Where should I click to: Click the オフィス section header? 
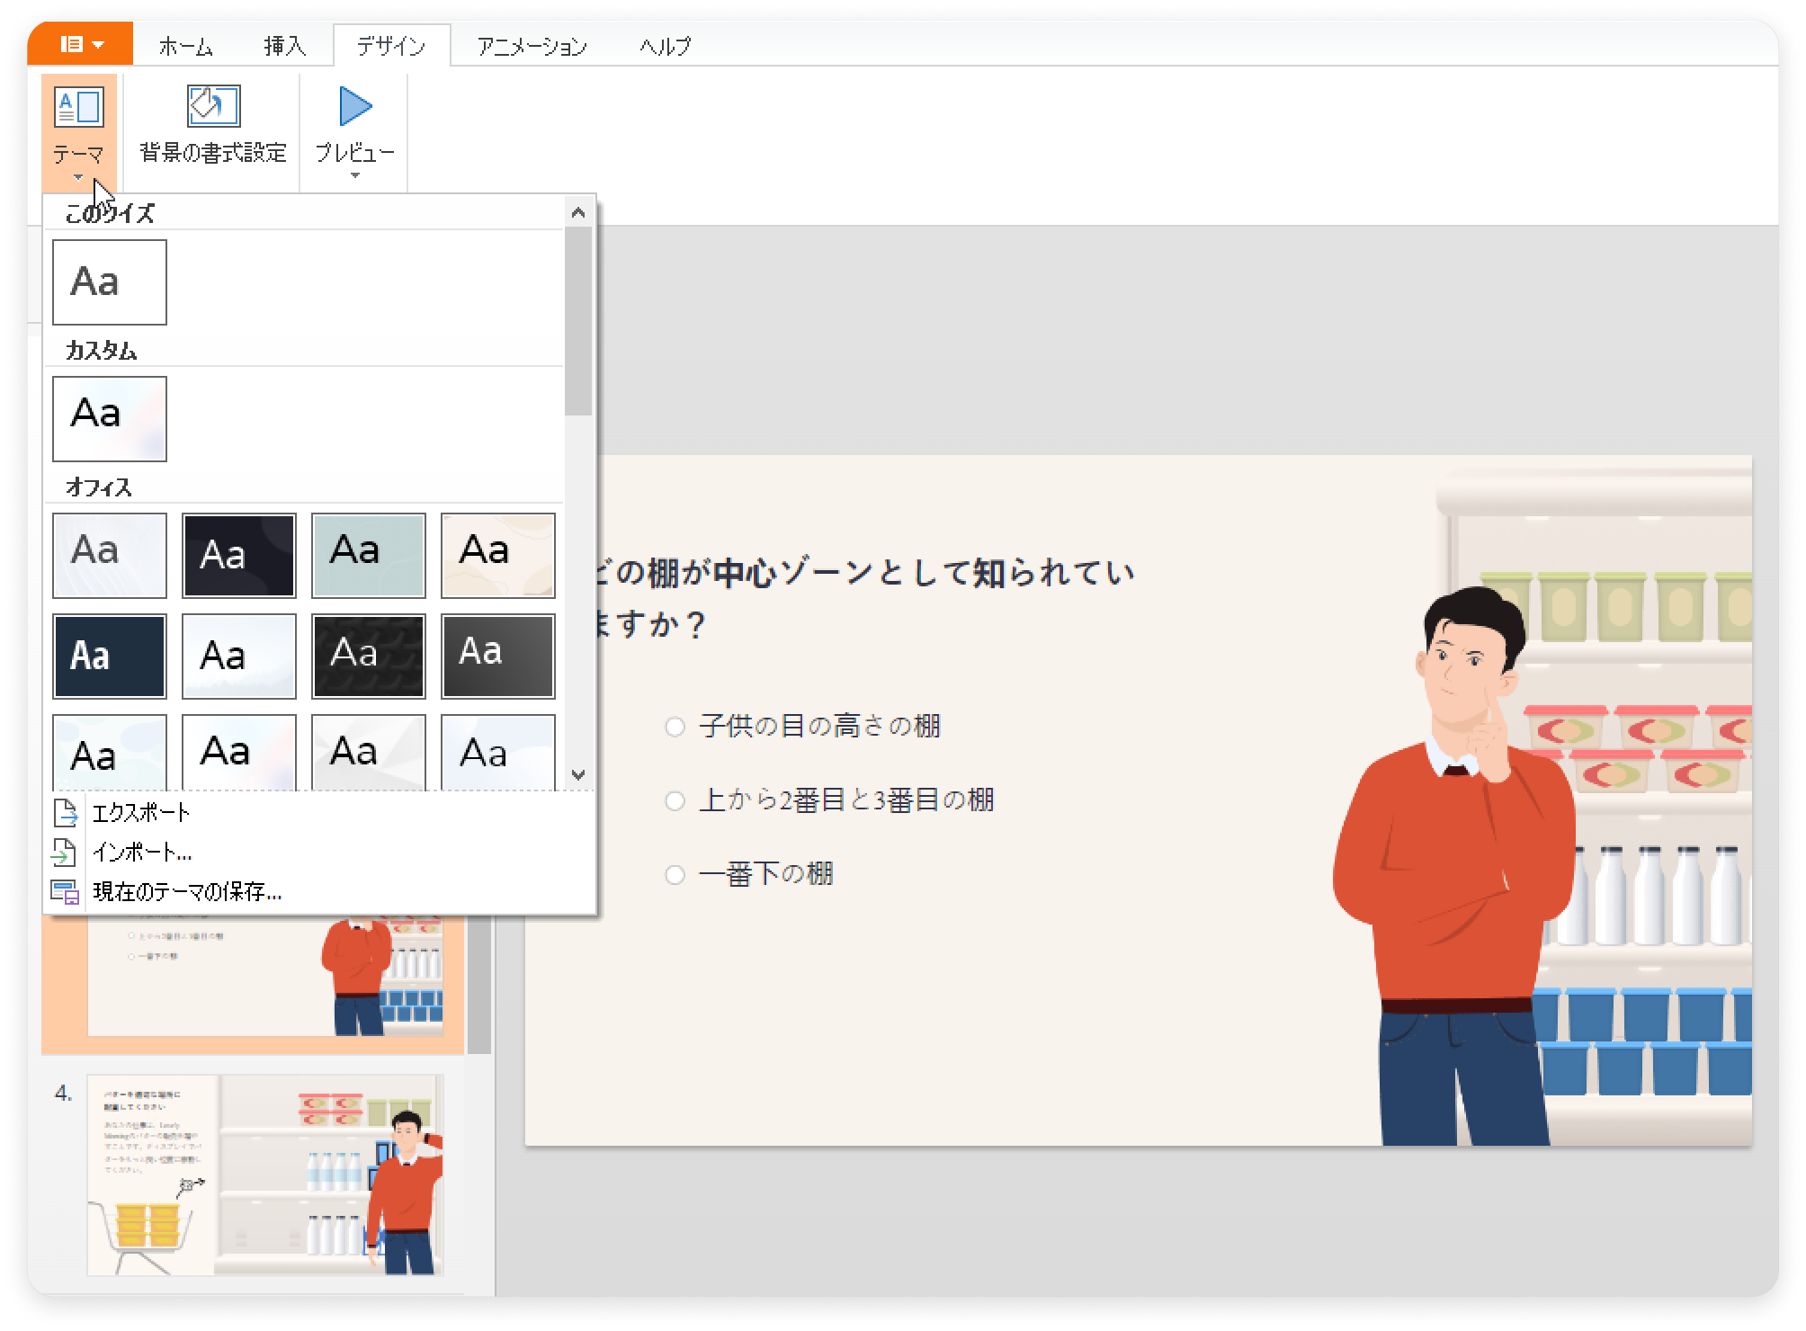[99, 487]
